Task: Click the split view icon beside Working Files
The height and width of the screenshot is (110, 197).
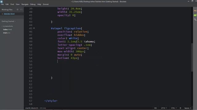Action: pyautogui.click(x=21, y=9)
